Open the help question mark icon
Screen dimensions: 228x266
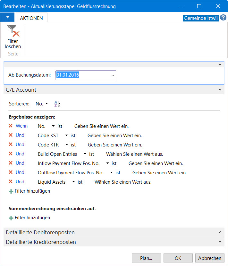pos(223,18)
